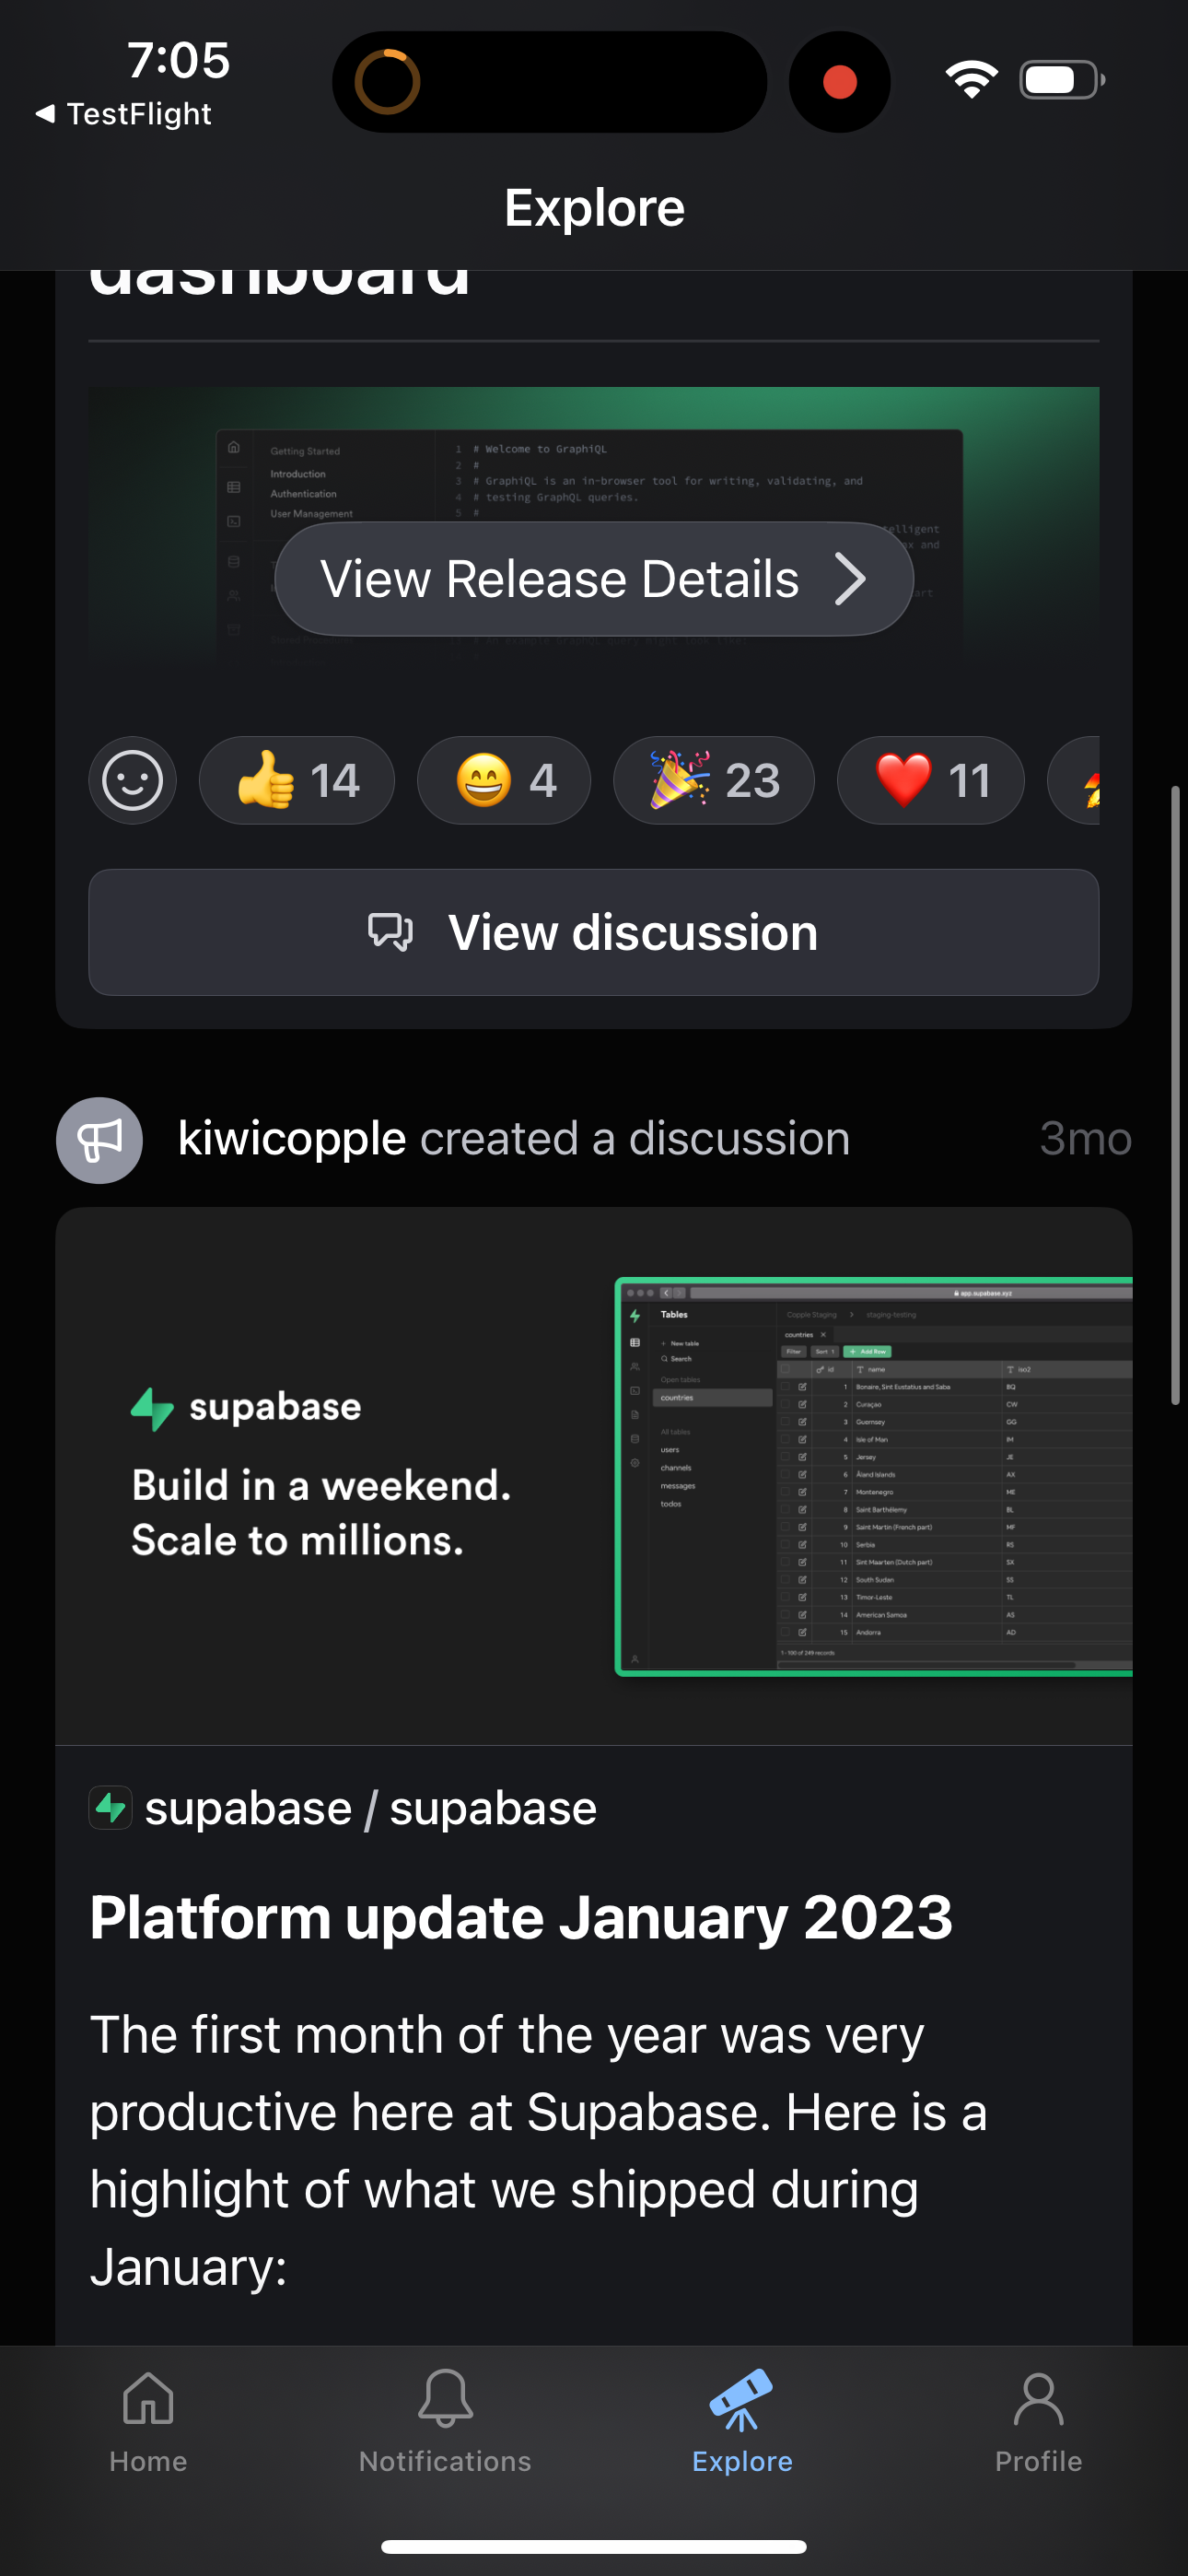Toggle the thumbs up reaction showing 14
Viewport: 1188px width, 2576px height.
click(x=297, y=781)
